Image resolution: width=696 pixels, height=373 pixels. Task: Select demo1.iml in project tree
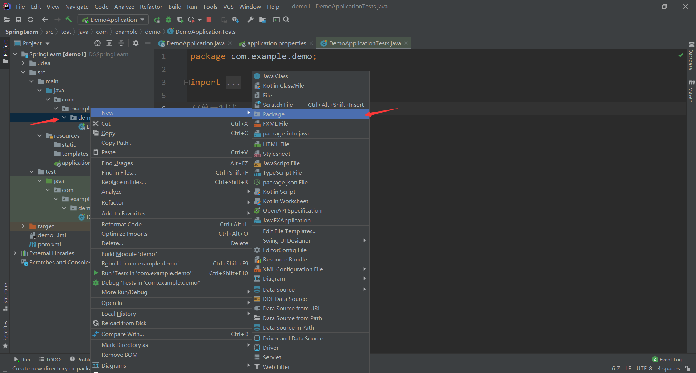point(48,235)
